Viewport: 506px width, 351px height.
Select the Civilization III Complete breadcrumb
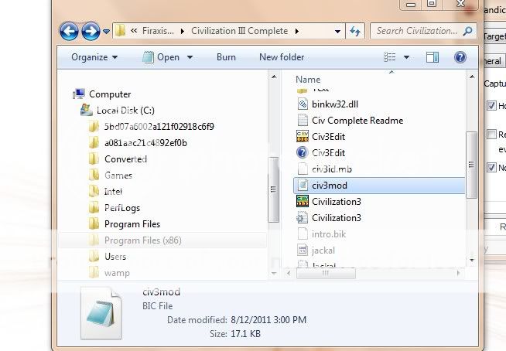[x=239, y=31]
